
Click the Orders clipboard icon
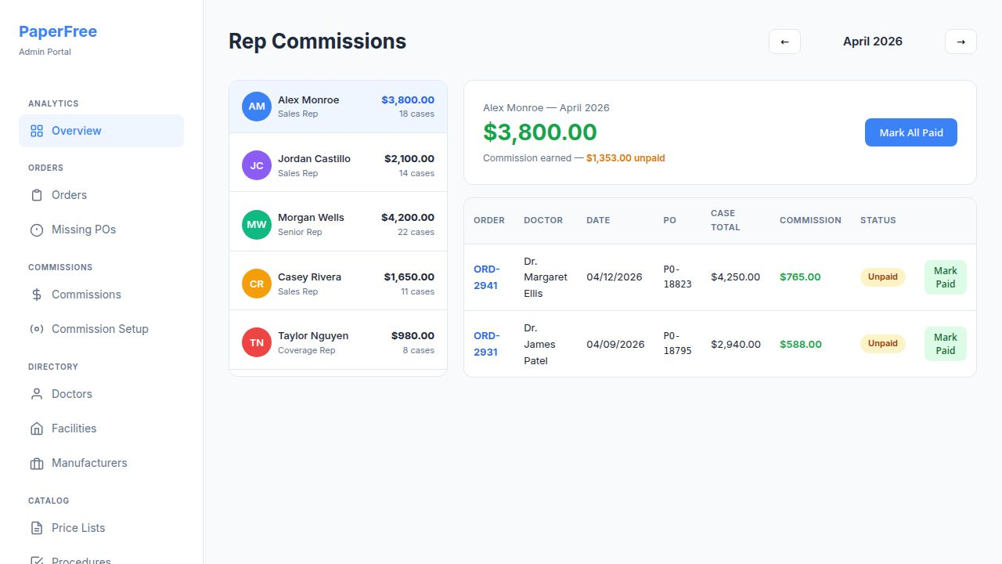click(x=37, y=195)
